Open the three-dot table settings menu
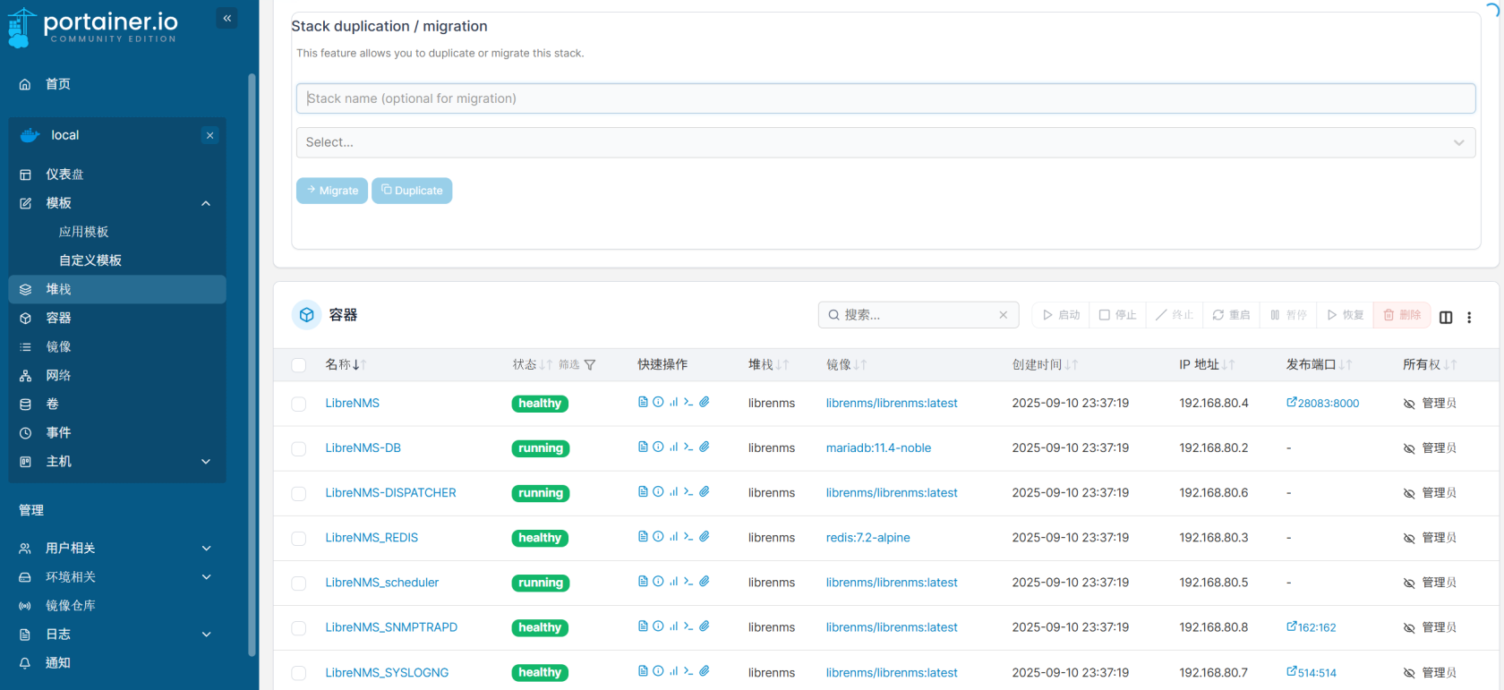Viewport: 1504px width, 690px height. coord(1469,317)
